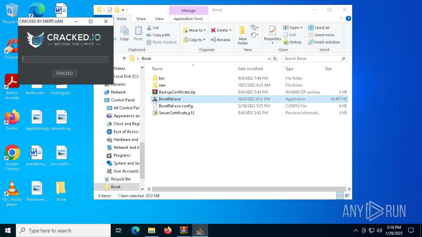
Task: Open File Explorer taskbar icon
Action: [x=151, y=230]
